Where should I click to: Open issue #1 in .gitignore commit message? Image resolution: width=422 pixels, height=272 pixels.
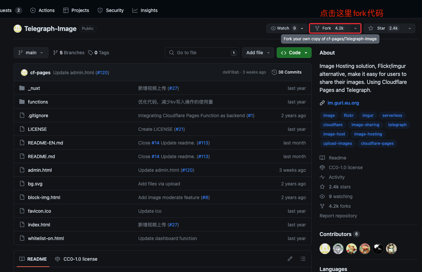pyautogui.click(x=250, y=116)
